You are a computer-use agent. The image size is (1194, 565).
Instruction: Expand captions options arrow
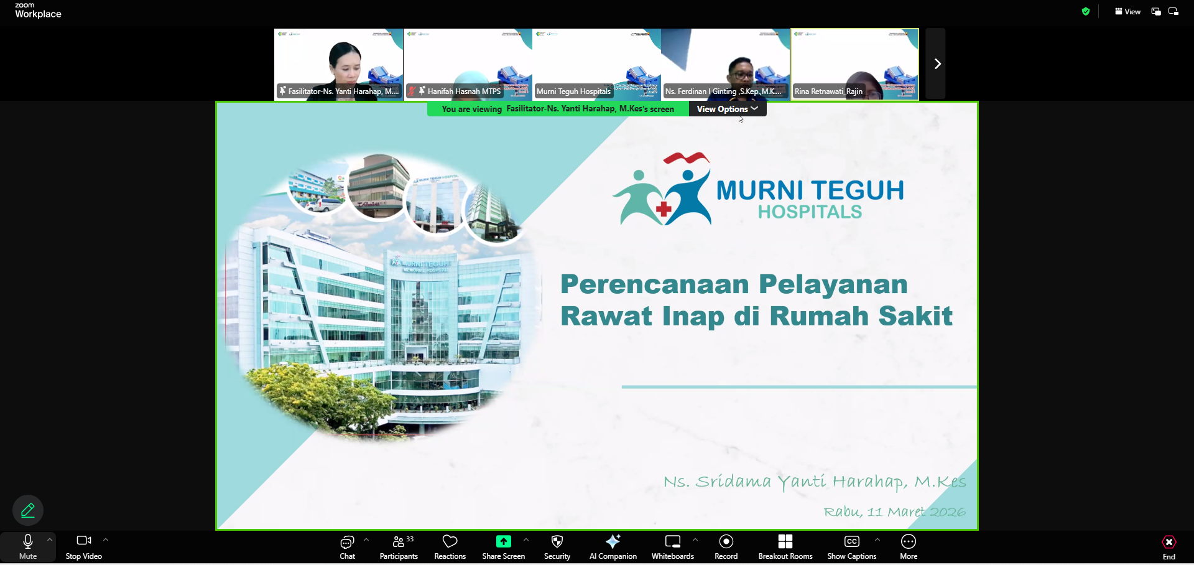coord(877,539)
